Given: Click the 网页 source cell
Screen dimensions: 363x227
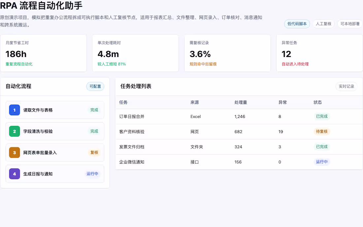Looking at the screenshot, I should click(194, 132).
